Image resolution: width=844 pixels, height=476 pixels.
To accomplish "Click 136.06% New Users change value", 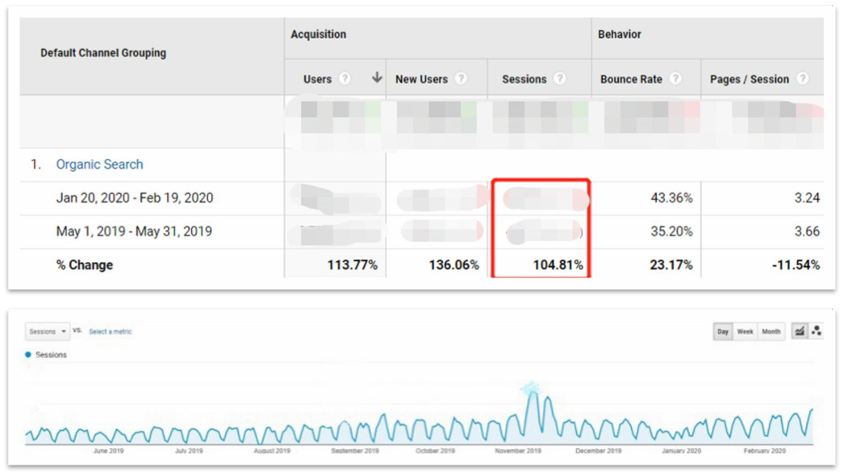I will click(x=453, y=265).
